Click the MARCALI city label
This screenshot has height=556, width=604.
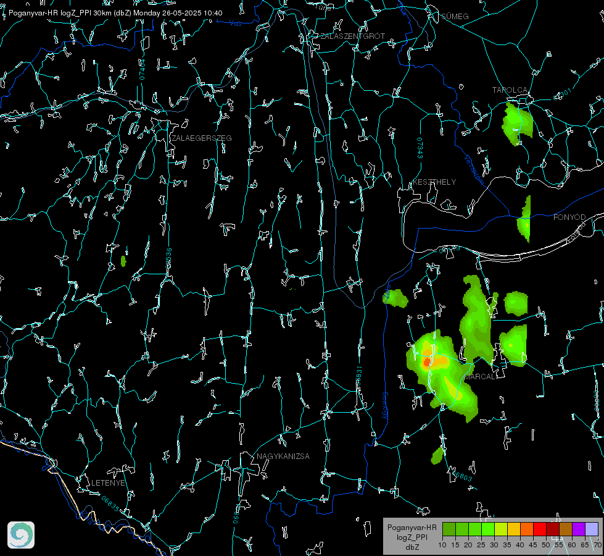click(481, 377)
